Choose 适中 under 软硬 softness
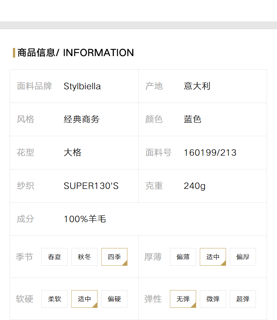The width and height of the screenshot is (277, 320). coord(84,299)
